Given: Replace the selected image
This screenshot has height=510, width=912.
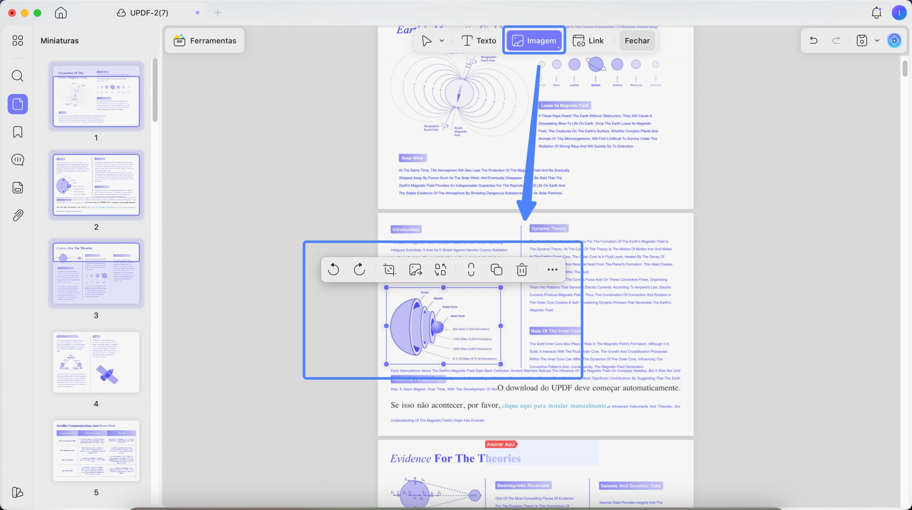Looking at the screenshot, I should [441, 269].
